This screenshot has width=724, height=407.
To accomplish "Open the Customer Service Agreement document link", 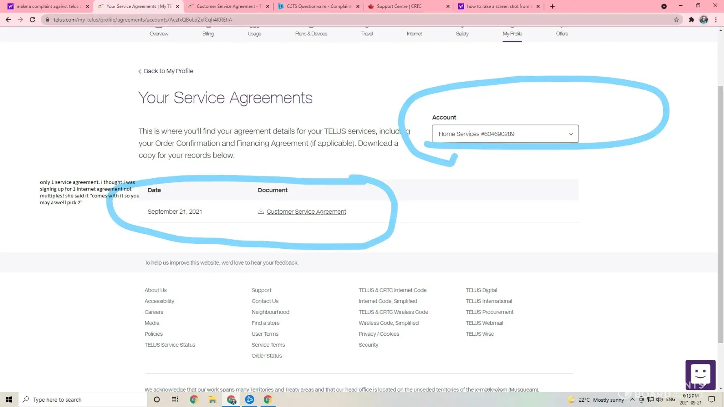I will 306,212.
